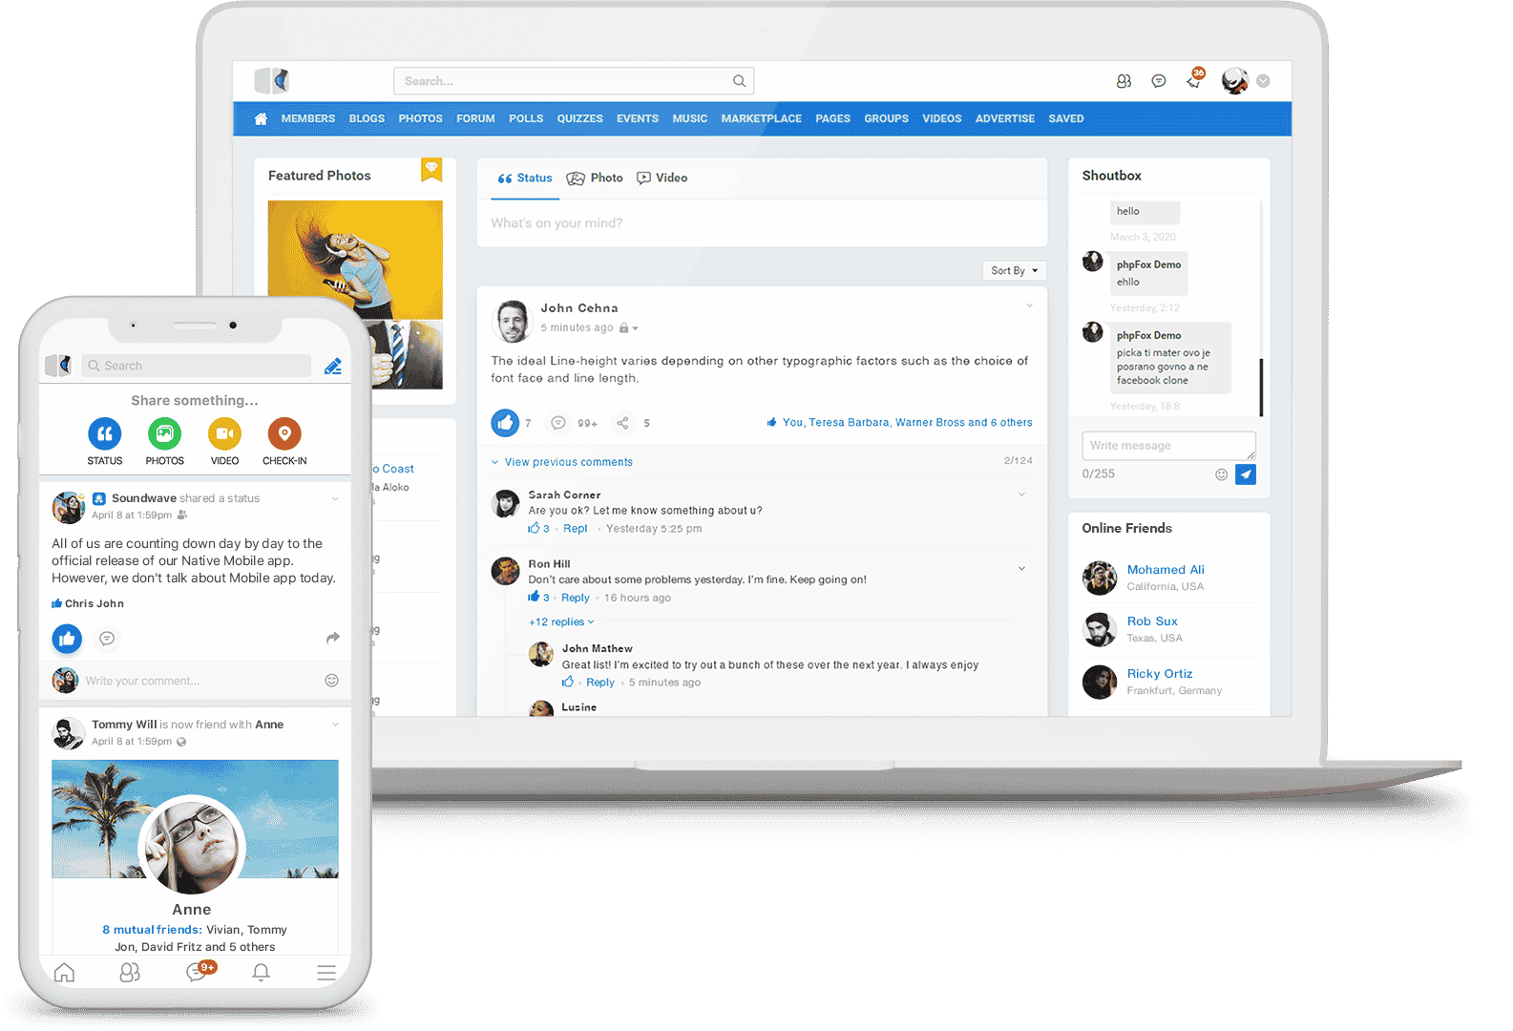
Task: Click the friend requests icon in desktop header
Action: tap(1124, 81)
